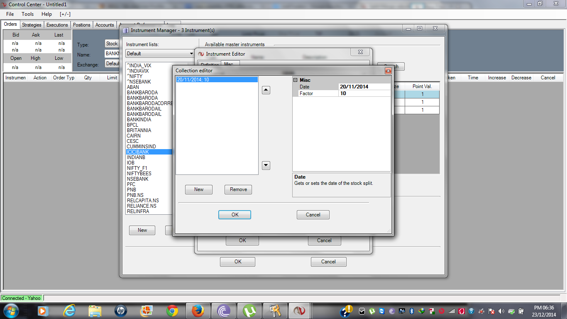Move the selected split entry down

click(266, 165)
